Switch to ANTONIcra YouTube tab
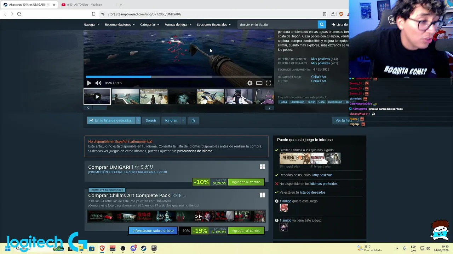Screen dimensions: 453x254 click(x=85, y=5)
